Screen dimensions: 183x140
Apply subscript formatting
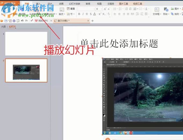click(104, 14)
